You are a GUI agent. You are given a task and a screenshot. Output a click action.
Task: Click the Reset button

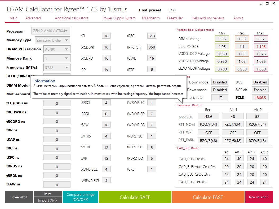click(48, 194)
